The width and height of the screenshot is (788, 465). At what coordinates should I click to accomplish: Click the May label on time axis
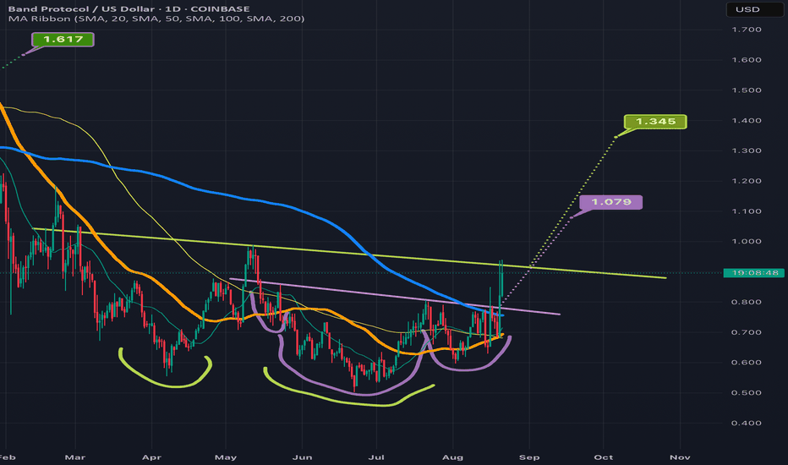226,457
